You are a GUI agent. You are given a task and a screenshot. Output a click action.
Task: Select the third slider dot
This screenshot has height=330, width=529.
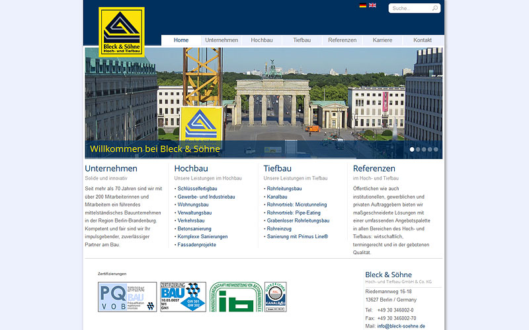424,149
